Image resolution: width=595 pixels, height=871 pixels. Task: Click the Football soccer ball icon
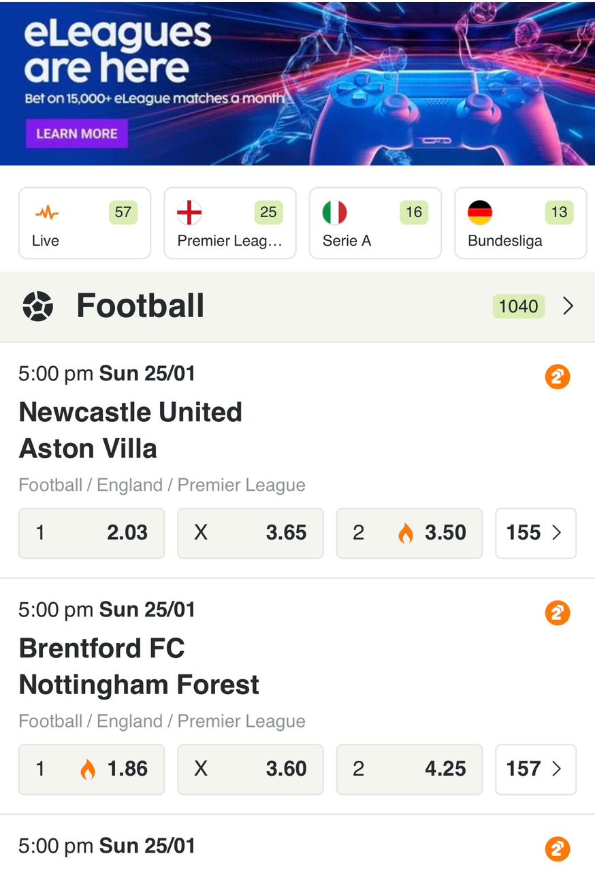click(37, 306)
